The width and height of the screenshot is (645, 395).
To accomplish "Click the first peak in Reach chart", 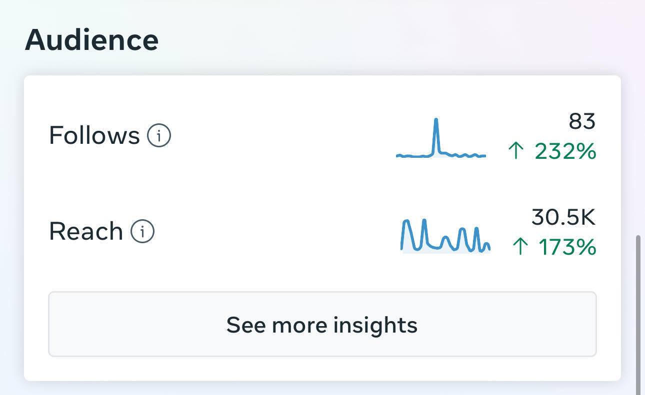I will tap(406, 222).
